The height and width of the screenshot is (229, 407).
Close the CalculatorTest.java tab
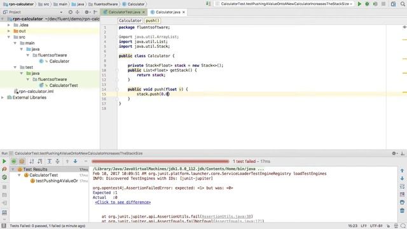click(144, 12)
